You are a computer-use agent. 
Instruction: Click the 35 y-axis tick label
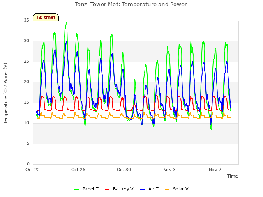[x=26, y=20]
